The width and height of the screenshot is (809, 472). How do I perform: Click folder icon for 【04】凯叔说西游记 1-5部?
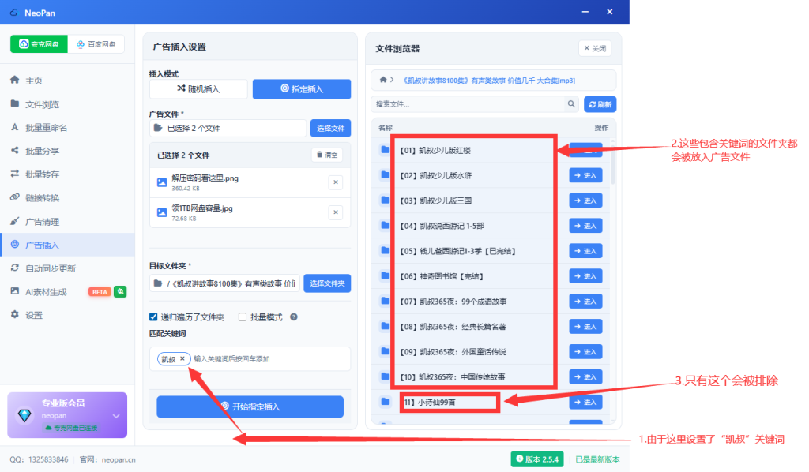385,225
